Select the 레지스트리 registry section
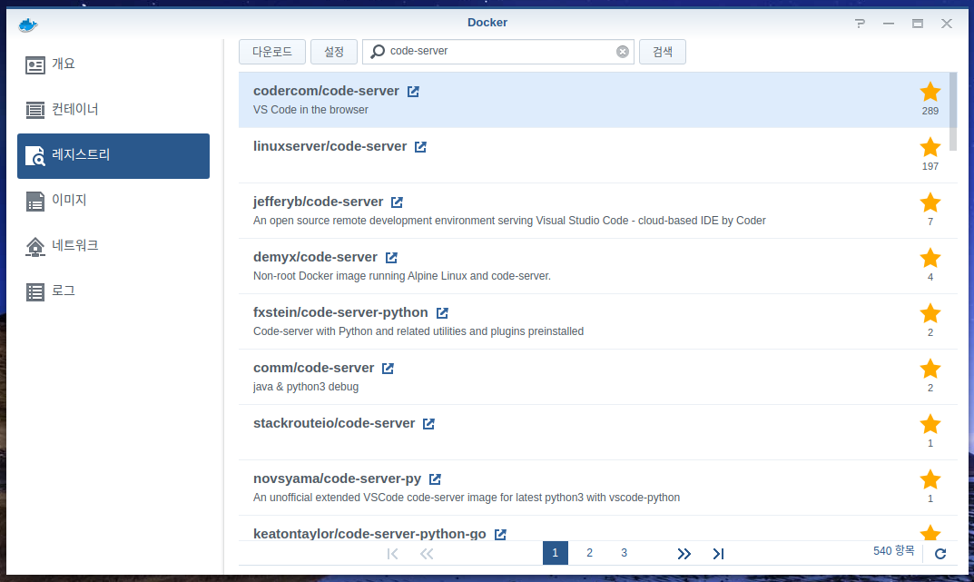The height and width of the screenshot is (582, 974). click(113, 156)
